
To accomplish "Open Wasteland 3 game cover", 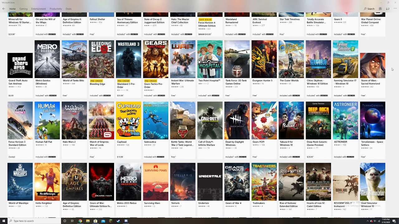I will tap(128, 59).
